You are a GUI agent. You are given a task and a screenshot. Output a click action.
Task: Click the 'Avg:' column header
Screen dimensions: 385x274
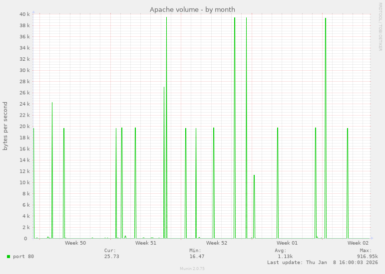[x=281, y=251]
